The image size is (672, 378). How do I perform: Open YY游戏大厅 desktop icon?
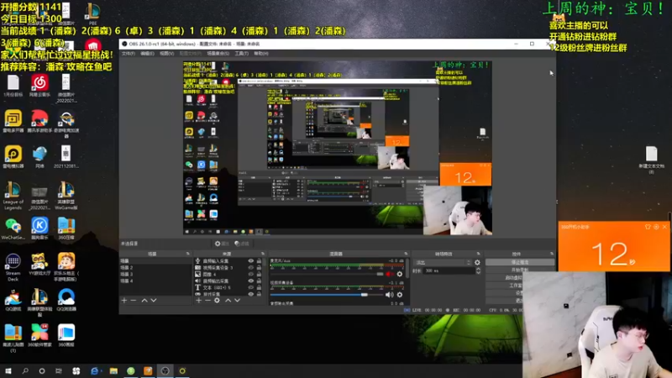(39, 260)
